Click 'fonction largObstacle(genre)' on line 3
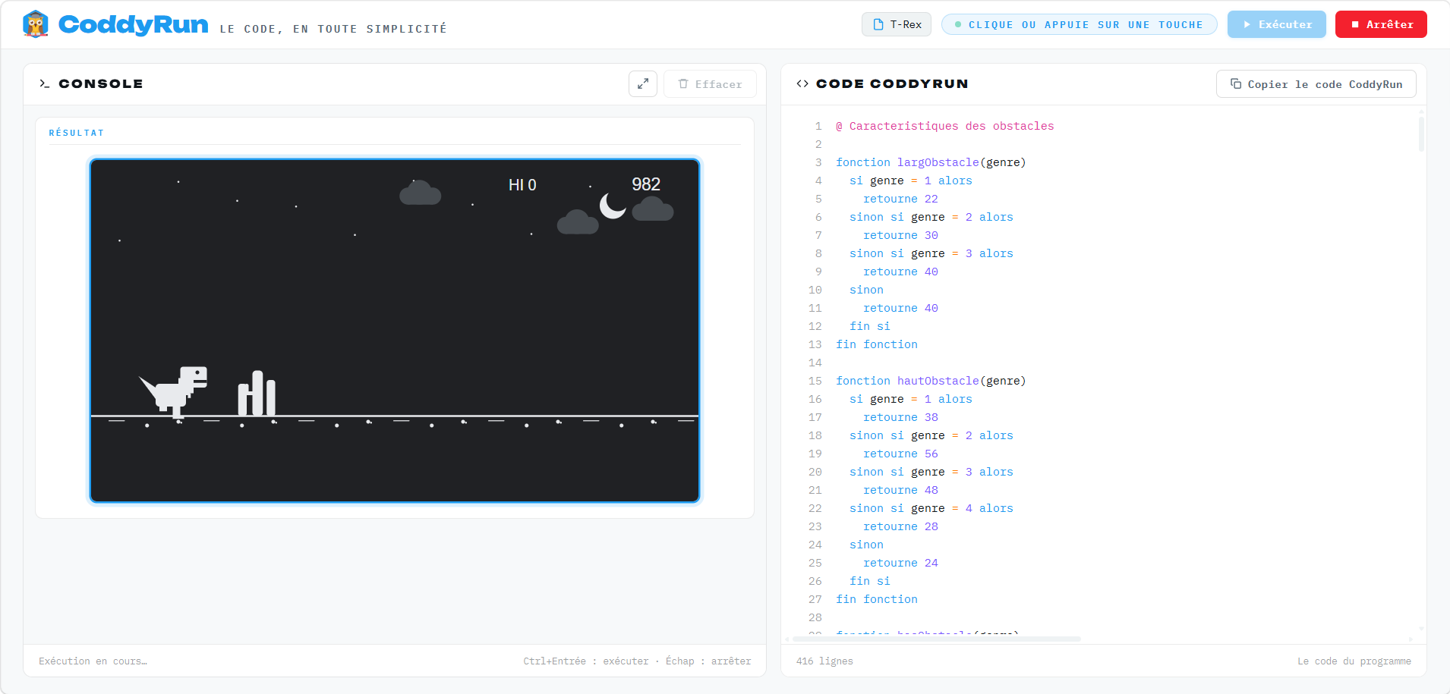The width and height of the screenshot is (1450, 694). pos(931,162)
